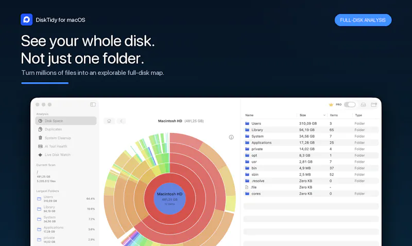Select the Library folder row in table
The height and width of the screenshot is (246, 412).
pos(312,130)
